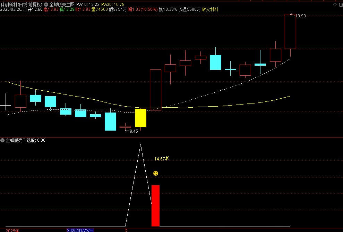
Task: Click the yellow MA30 moving average label
Action: (112, 5)
